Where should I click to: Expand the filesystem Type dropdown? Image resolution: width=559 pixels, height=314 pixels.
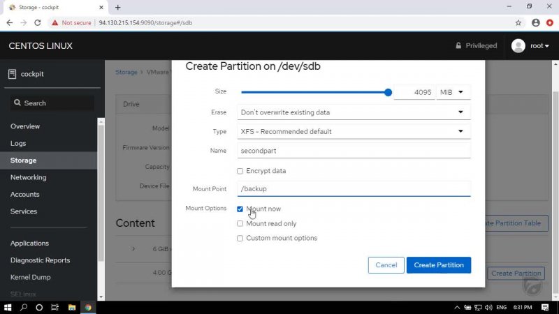(x=353, y=131)
